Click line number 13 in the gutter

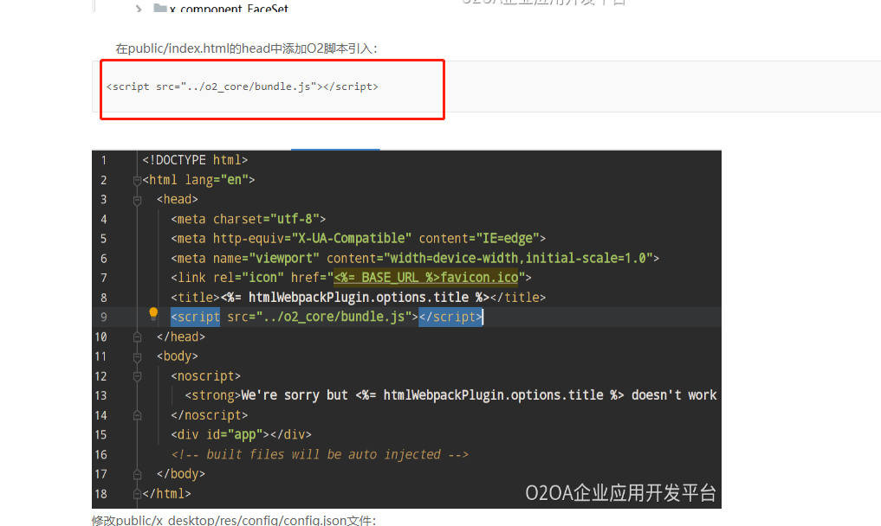[x=100, y=395]
